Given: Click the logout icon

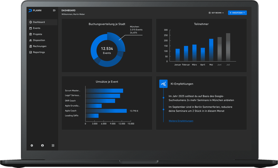Looking at the screenshot, I should pyautogui.click(x=53, y=146).
